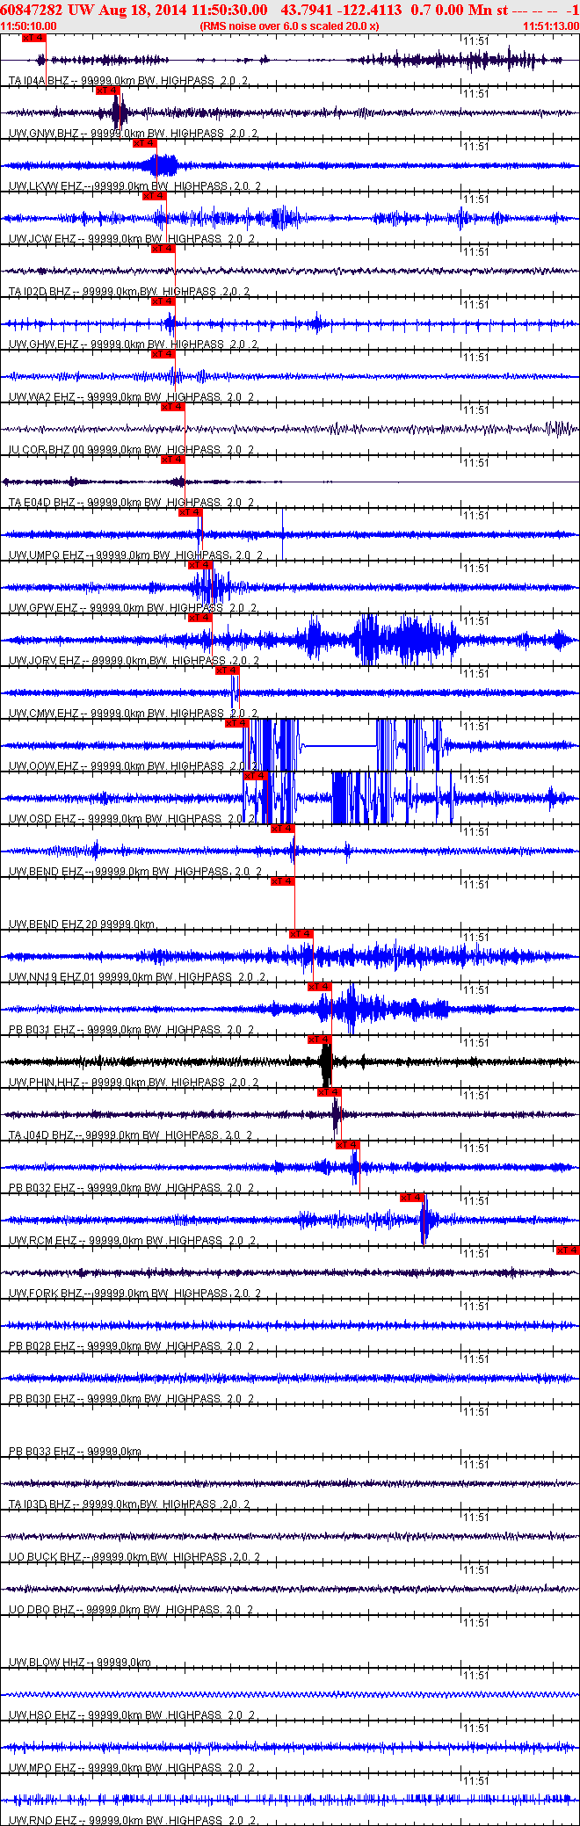The width and height of the screenshot is (580, 1826).
Task: Select station label 'UW NN19 EHZ 01'
Action: [51, 977]
